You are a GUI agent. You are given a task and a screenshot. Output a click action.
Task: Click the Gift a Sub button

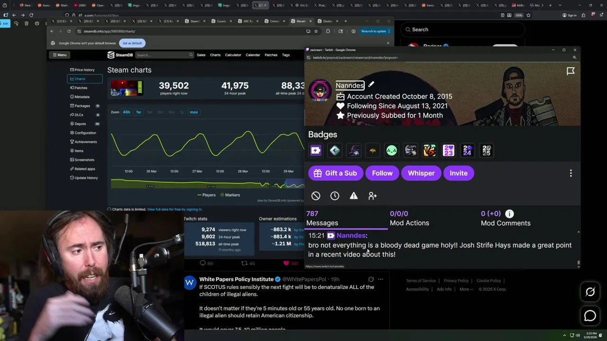pos(335,173)
